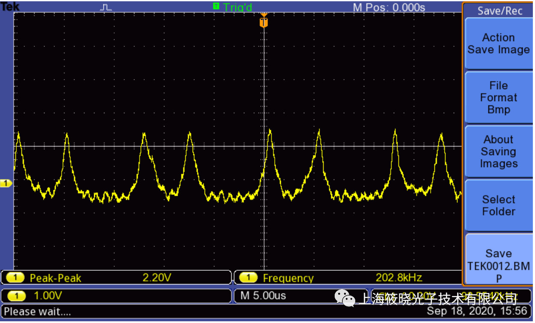Click the WeChat logo watermark

coord(345,297)
